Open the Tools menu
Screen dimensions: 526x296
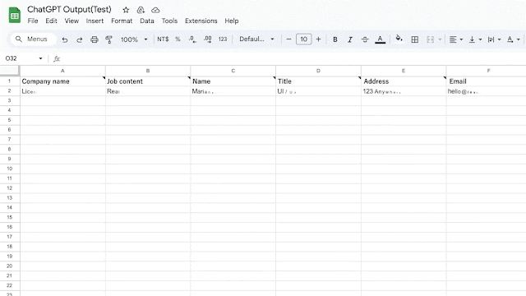(169, 21)
